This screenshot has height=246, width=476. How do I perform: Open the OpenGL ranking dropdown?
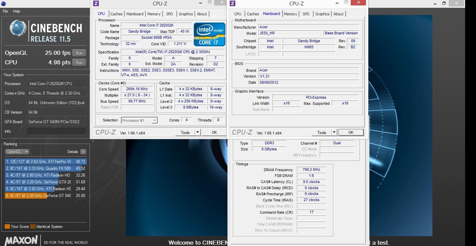click(17, 152)
